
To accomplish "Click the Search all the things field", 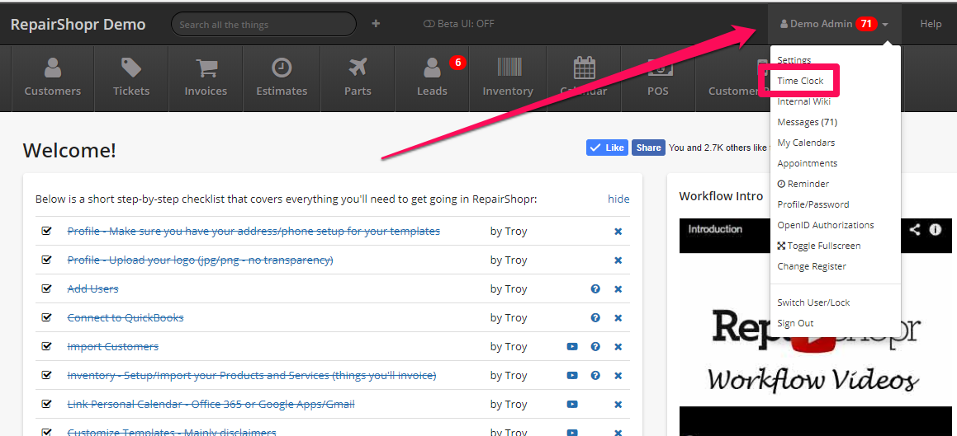I will coord(263,25).
